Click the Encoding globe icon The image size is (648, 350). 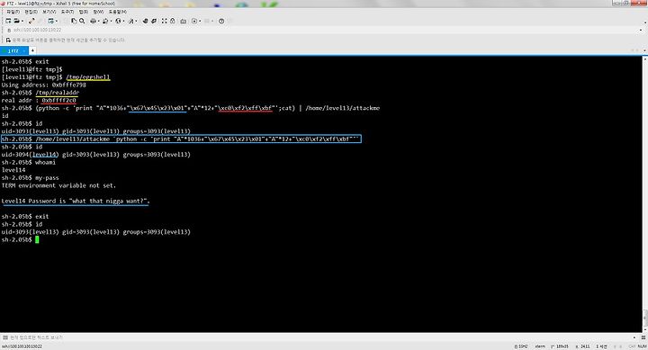tap(118, 21)
